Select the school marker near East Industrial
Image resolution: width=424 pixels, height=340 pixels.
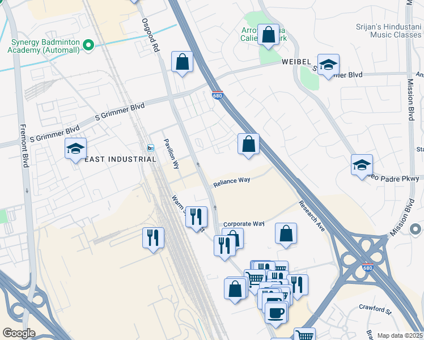point(75,150)
